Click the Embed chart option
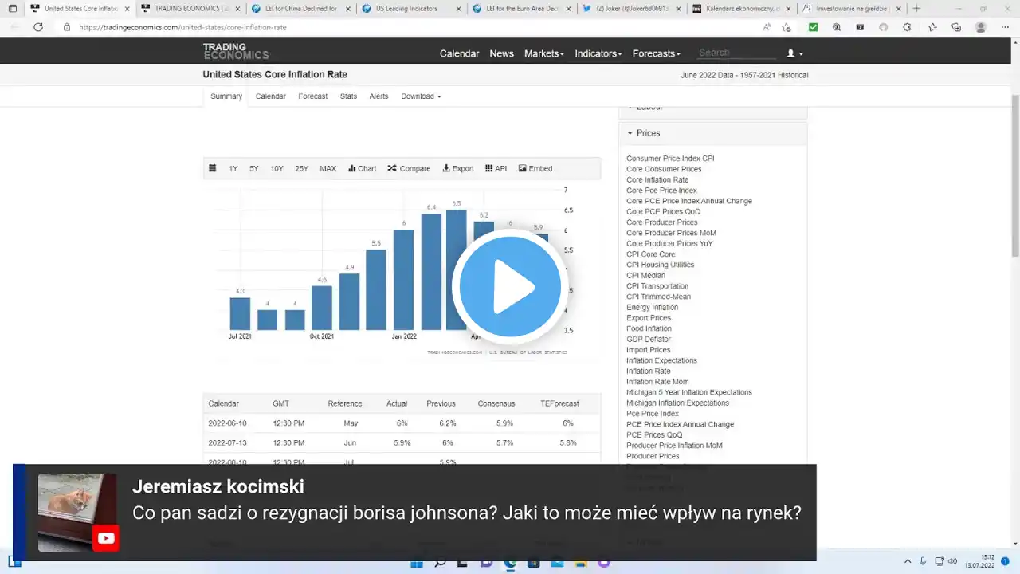Image resolution: width=1020 pixels, height=574 pixels. (535, 168)
